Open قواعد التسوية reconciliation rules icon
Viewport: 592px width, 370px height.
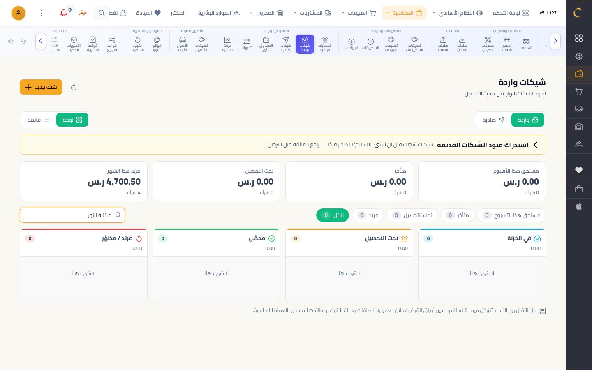coord(93,44)
